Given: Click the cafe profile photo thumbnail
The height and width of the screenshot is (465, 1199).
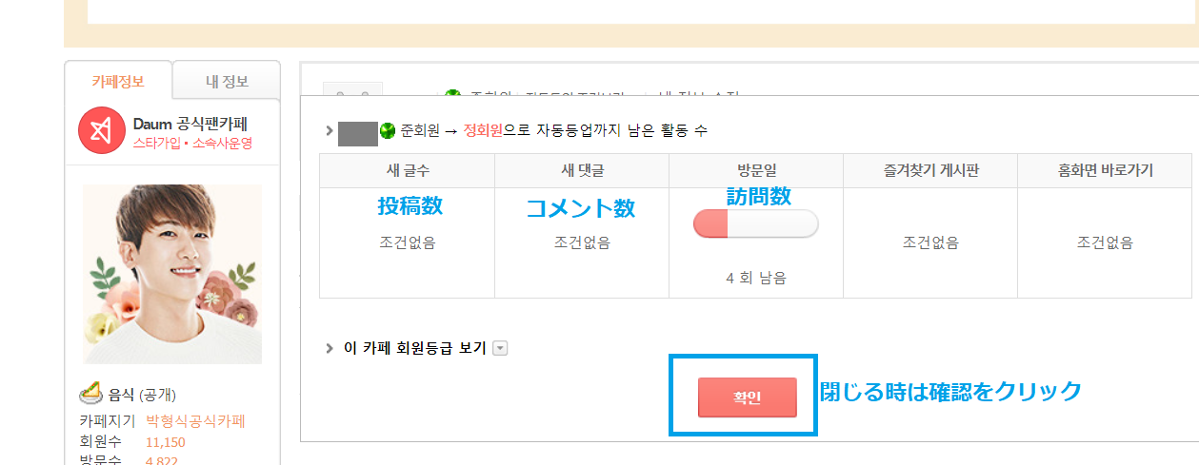Looking at the screenshot, I should coord(172,274).
